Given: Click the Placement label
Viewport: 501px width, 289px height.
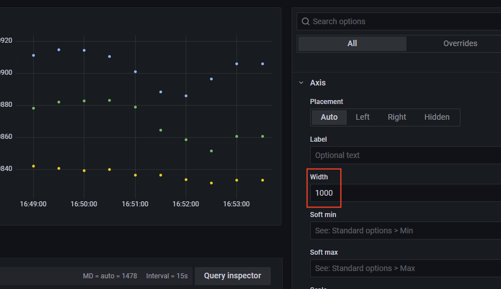Looking at the screenshot, I should coord(326,102).
